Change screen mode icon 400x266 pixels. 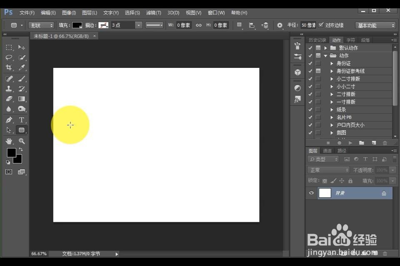click(x=22, y=172)
